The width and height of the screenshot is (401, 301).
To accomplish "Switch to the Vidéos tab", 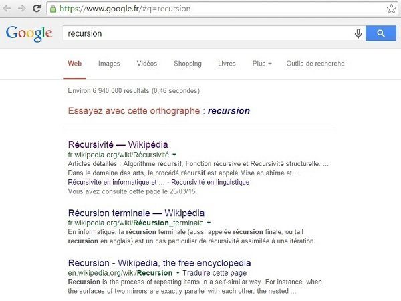I will click(147, 64).
